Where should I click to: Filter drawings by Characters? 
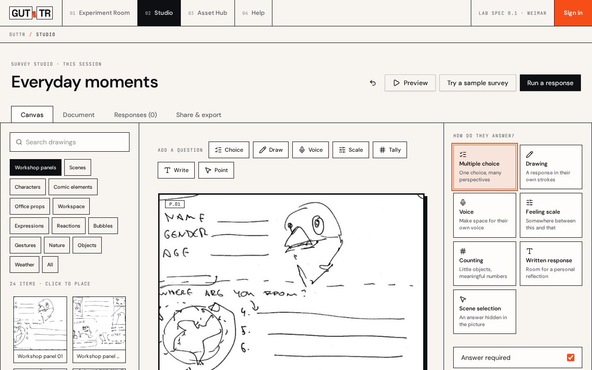(28, 187)
